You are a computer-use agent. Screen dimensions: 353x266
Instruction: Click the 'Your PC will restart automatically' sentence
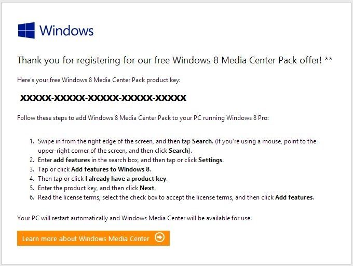(x=134, y=218)
